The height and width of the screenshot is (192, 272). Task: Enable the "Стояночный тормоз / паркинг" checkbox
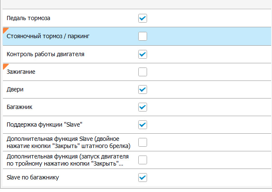[x=143, y=36]
